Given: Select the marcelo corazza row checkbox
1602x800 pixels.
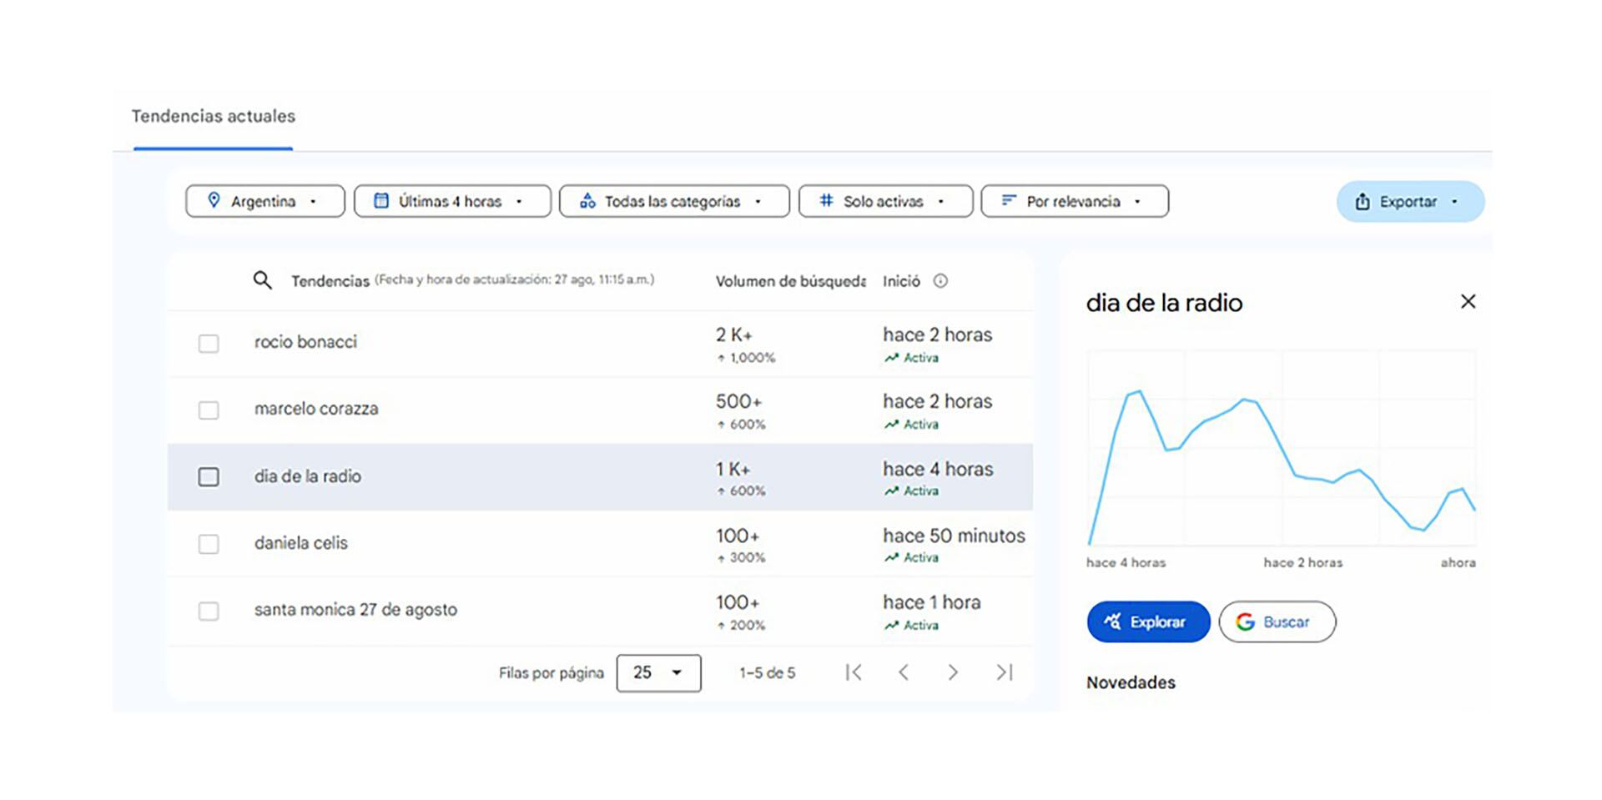Looking at the screenshot, I should point(209,410).
